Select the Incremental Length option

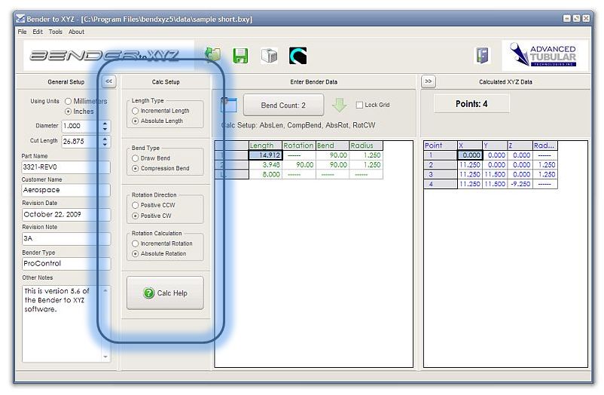136,111
